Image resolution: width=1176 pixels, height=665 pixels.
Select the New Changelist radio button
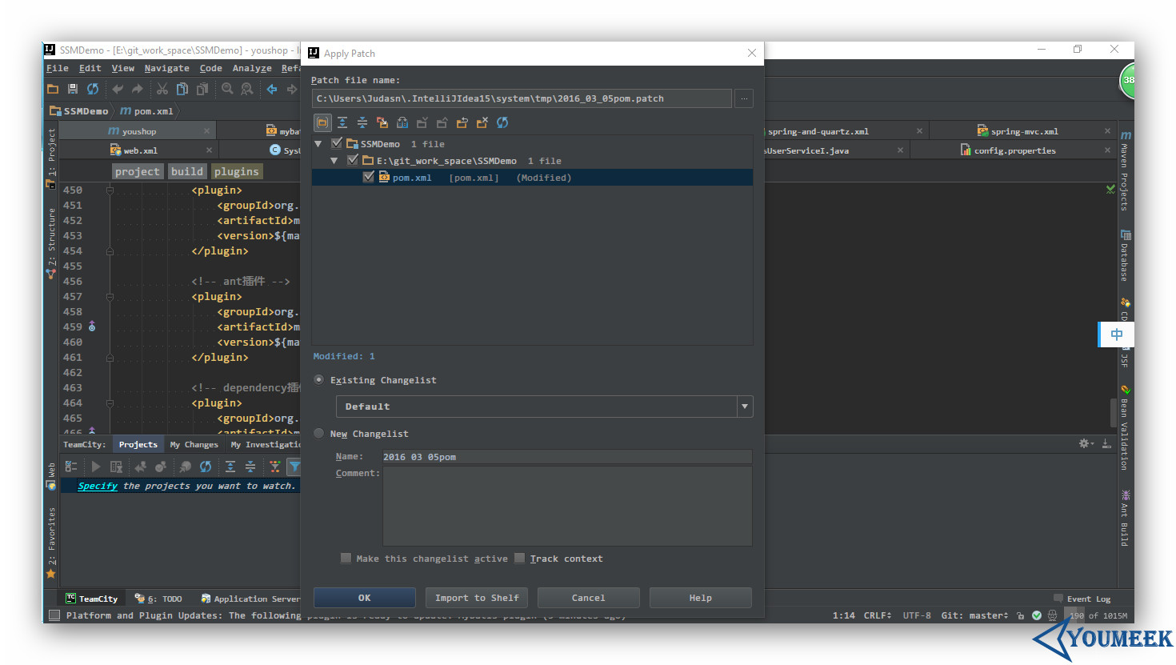319,433
